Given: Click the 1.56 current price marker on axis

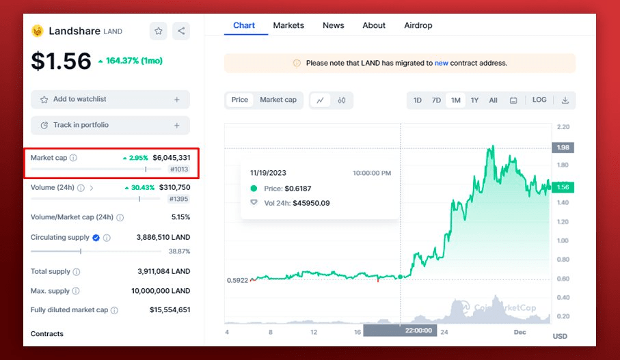Looking at the screenshot, I should click(563, 187).
